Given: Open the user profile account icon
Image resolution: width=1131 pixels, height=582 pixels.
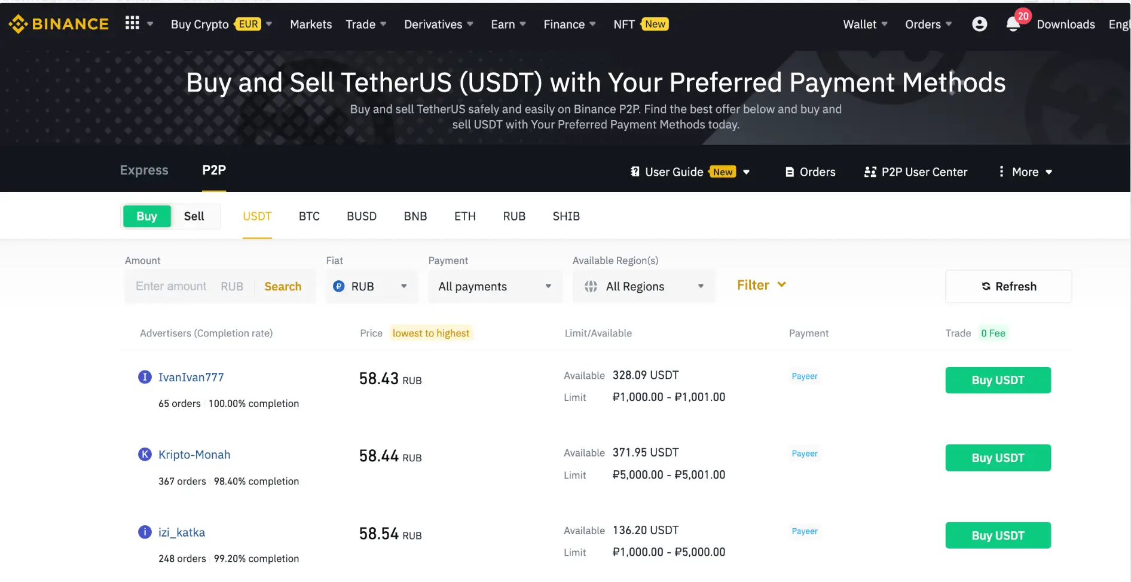Looking at the screenshot, I should tap(979, 24).
